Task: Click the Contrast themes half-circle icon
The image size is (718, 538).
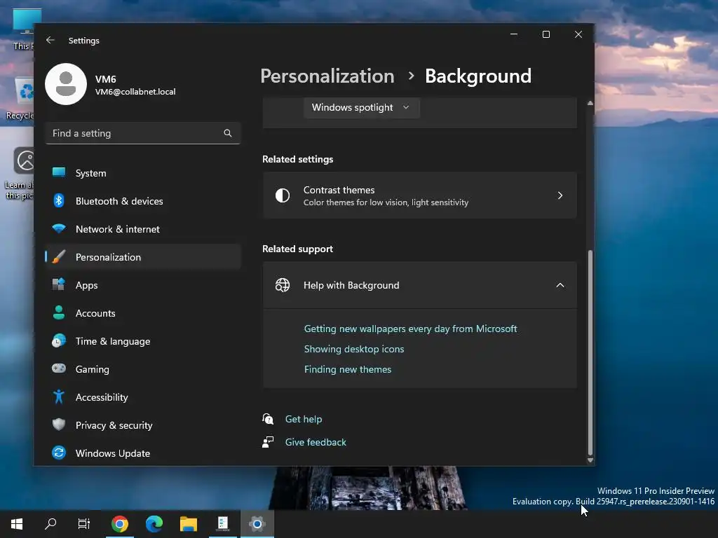Action: [283, 195]
